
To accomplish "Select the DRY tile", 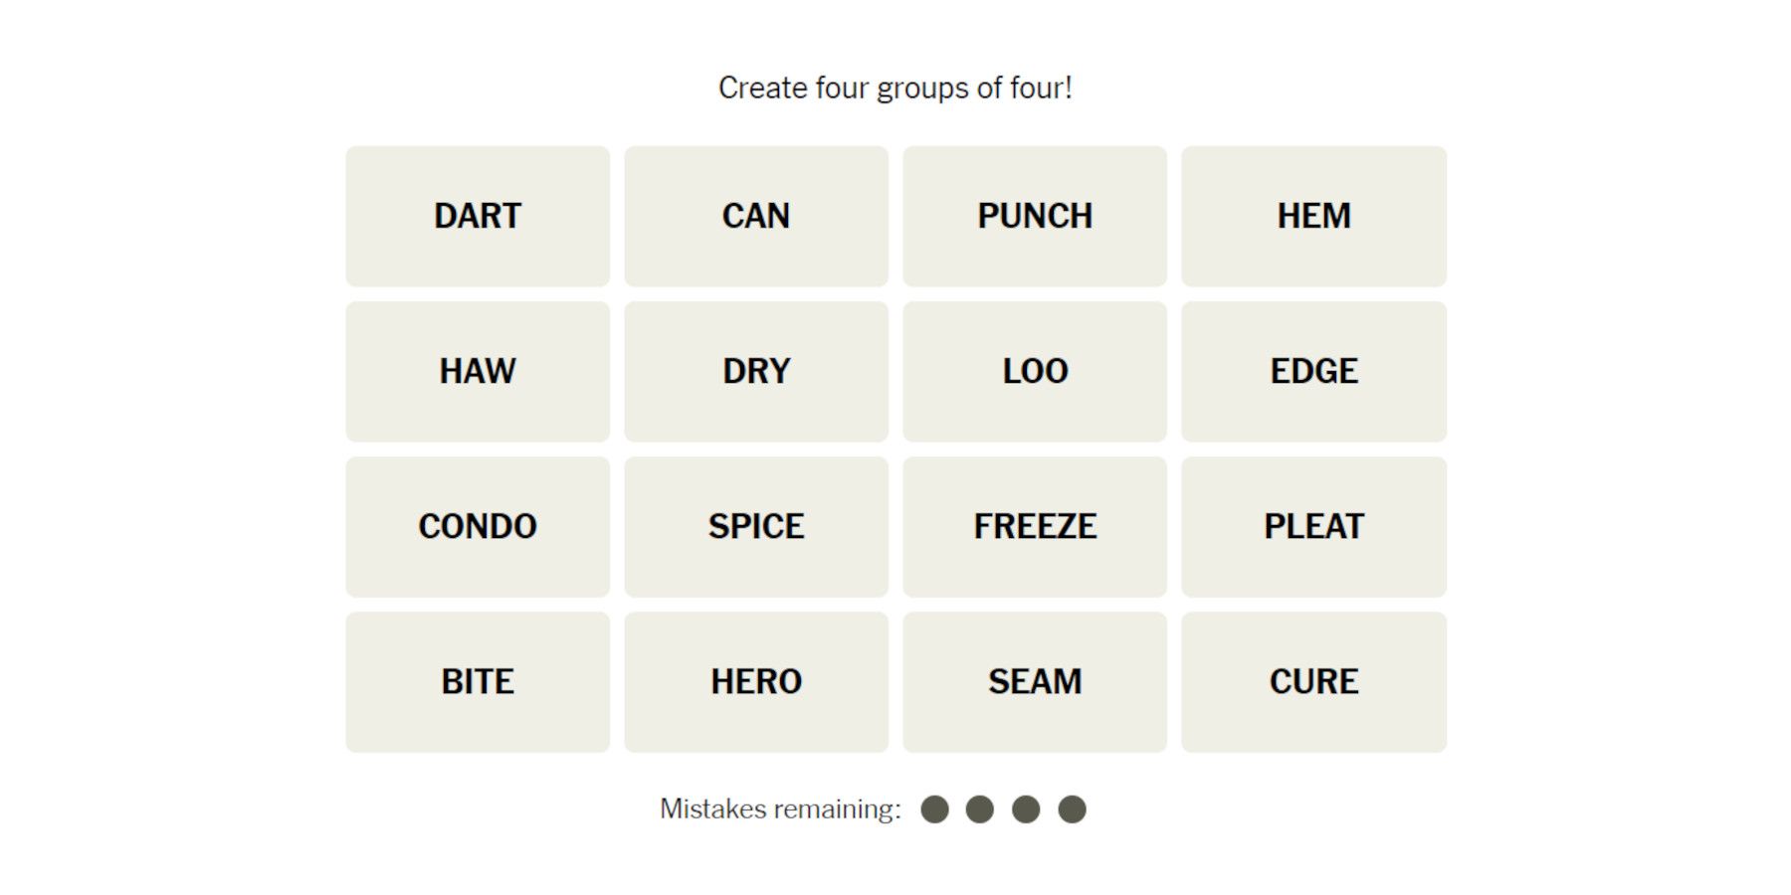I will click(x=756, y=371).
